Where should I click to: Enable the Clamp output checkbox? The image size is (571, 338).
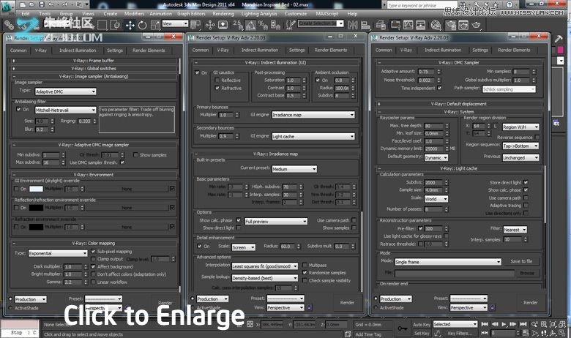[93, 259]
